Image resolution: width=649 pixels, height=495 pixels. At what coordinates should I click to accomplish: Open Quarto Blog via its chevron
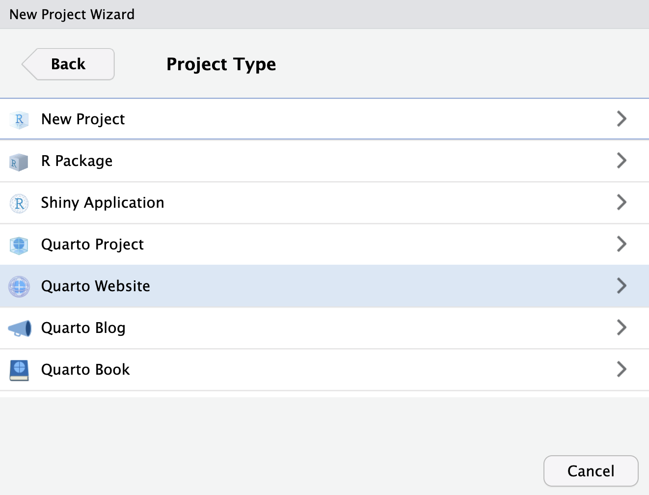point(622,328)
